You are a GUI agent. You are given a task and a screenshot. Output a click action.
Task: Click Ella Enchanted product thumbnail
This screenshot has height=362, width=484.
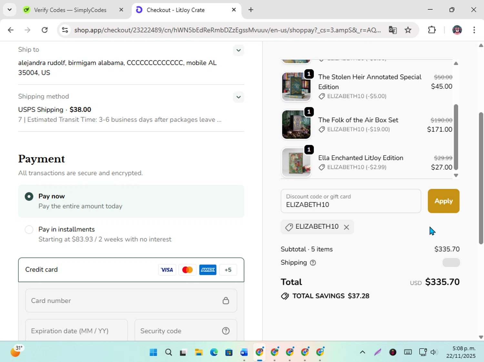click(x=296, y=162)
